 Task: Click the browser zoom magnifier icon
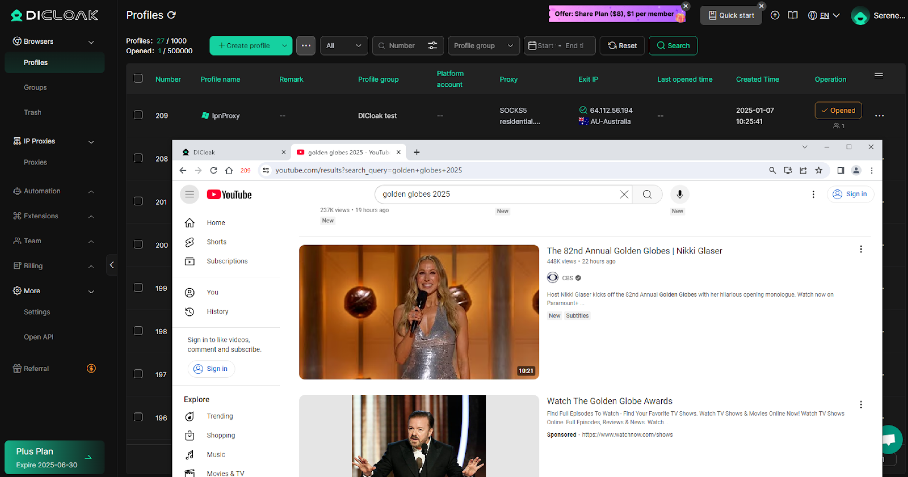772,171
